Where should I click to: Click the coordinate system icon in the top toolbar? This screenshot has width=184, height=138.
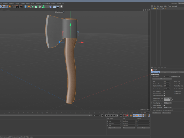point(10,7)
